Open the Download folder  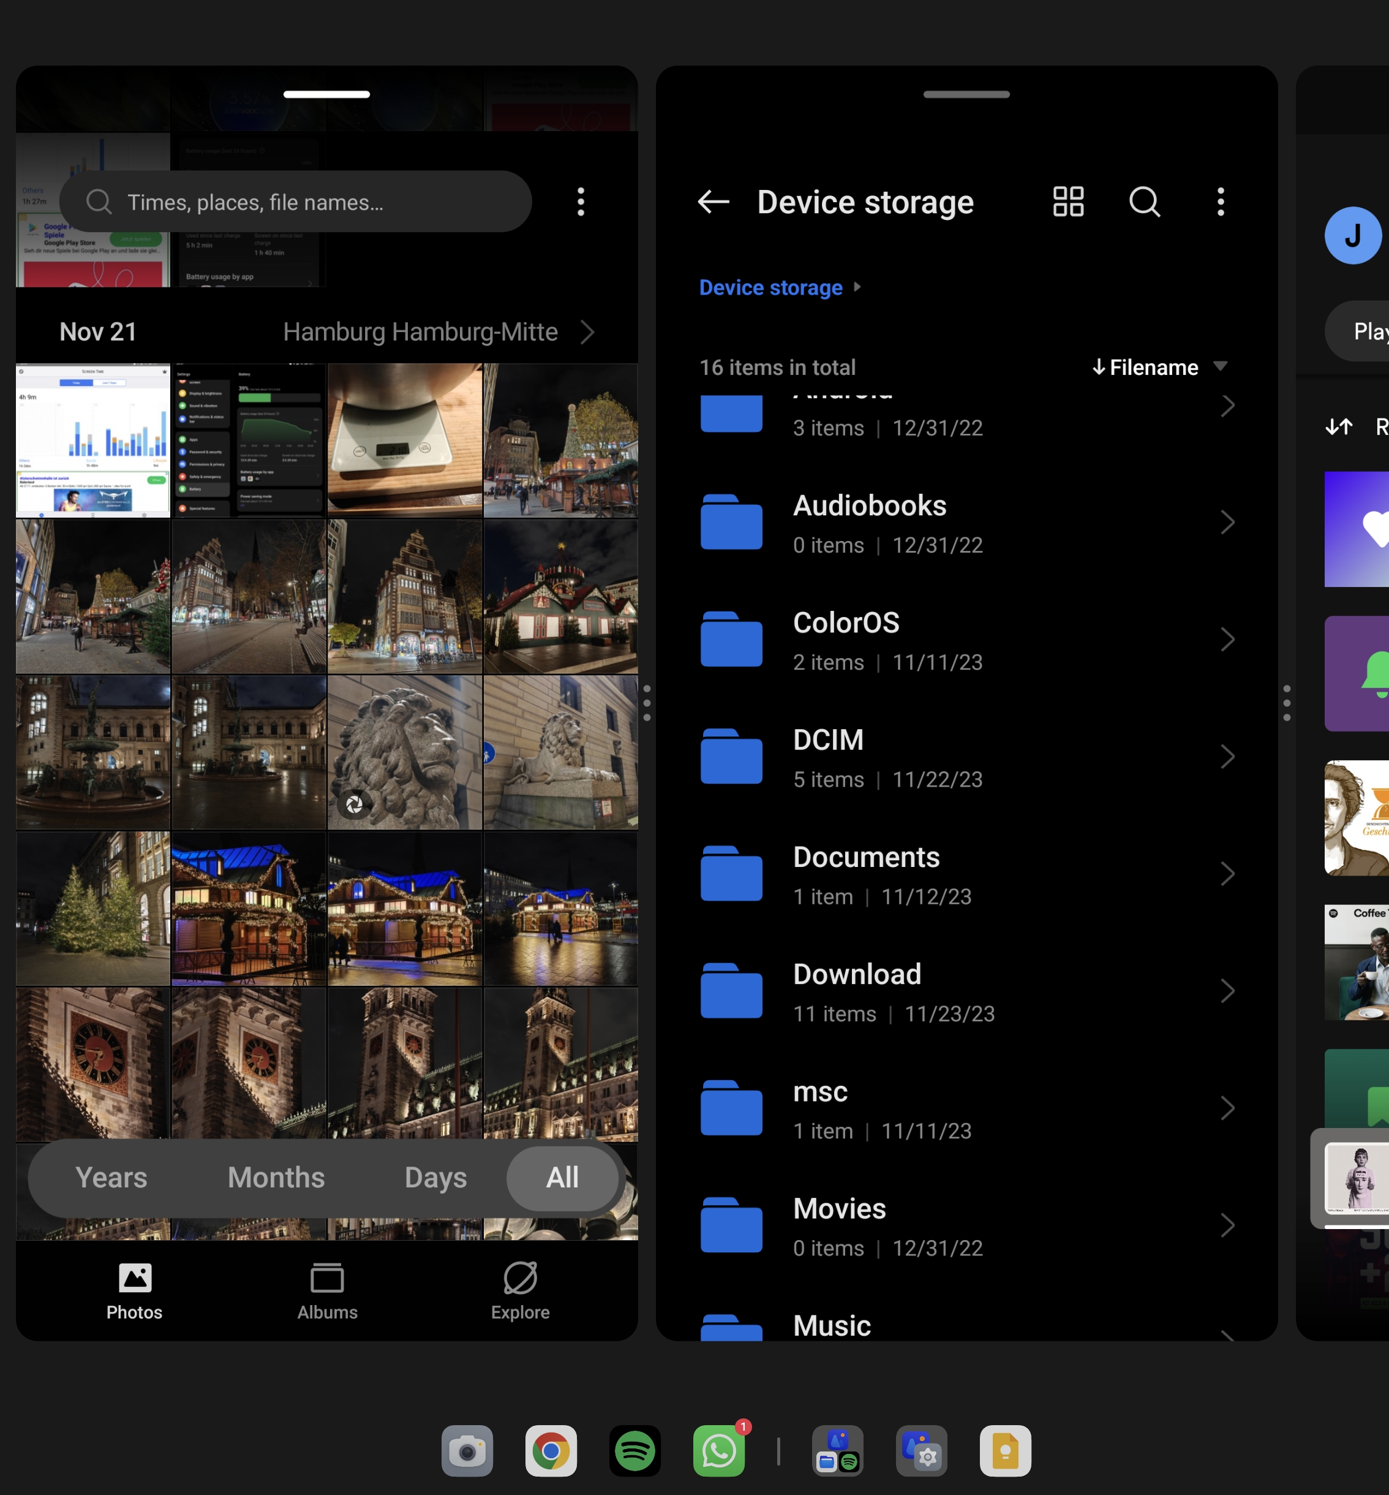point(966,993)
